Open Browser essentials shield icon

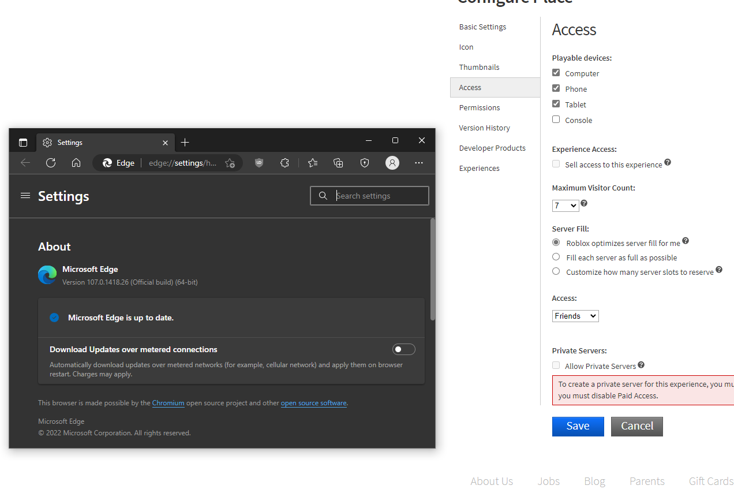pyautogui.click(x=365, y=163)
